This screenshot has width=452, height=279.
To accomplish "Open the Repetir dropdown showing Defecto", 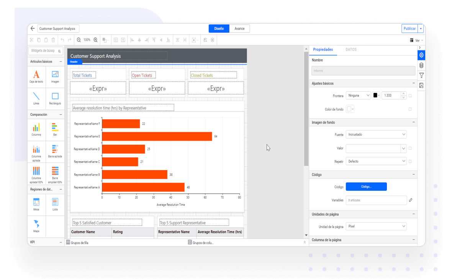I will (376, 161).
